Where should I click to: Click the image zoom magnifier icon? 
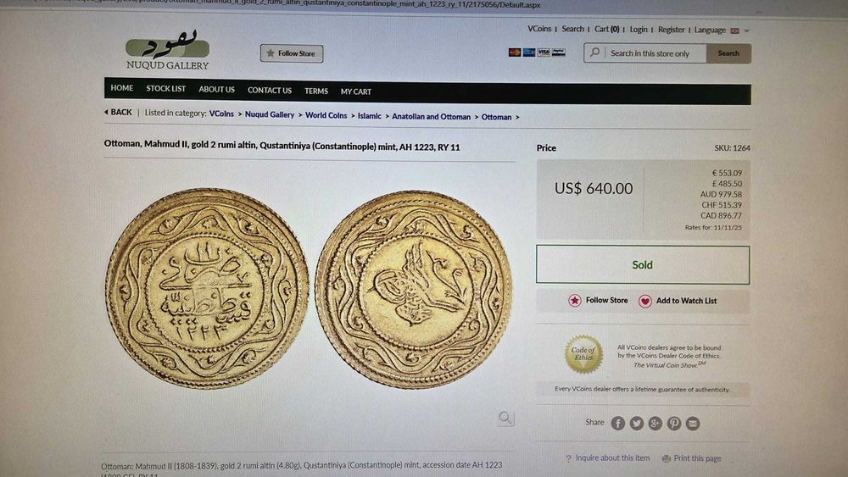coord(505,418)
